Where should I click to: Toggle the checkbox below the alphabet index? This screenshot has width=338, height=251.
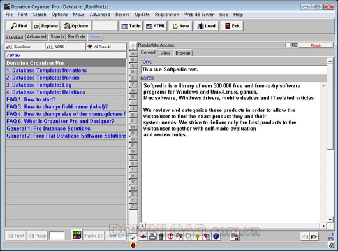(133, 238)
